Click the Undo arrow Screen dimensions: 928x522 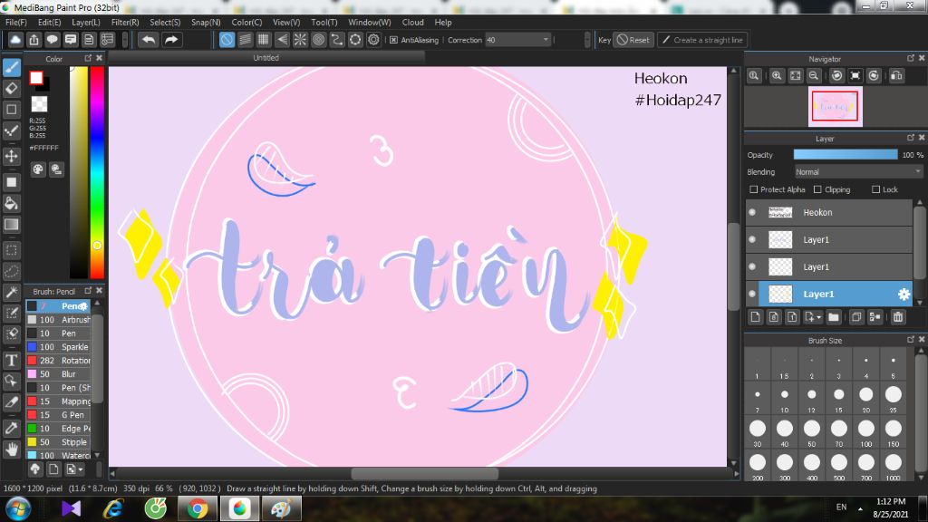[149, 40]
